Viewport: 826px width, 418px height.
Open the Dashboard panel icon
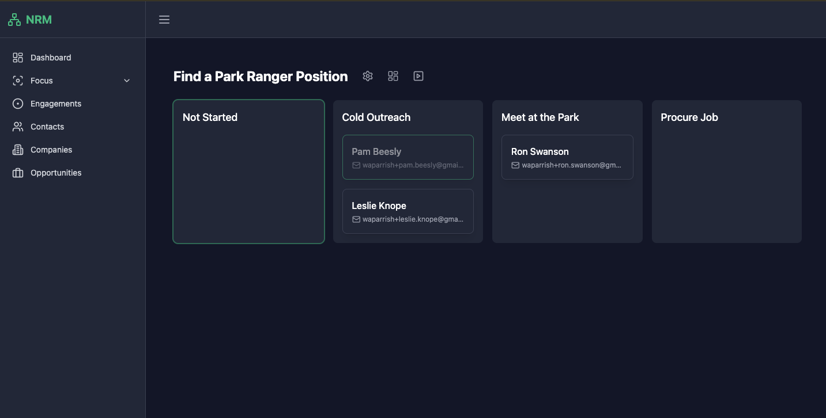click(17, 57)
